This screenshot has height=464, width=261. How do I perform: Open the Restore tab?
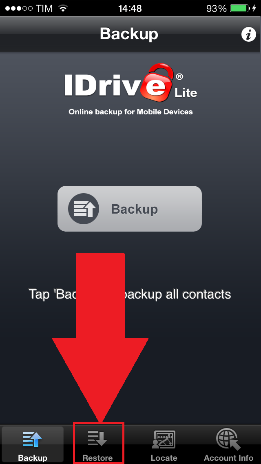pos(98,444)
